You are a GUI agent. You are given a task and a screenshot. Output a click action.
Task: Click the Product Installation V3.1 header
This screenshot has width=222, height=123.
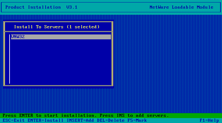pyautogui.click(x=41, y=7)
